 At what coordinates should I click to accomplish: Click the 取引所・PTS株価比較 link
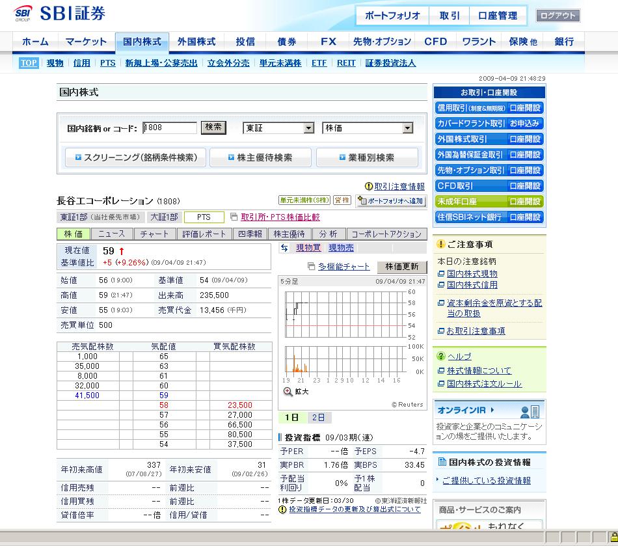click(x=280, y=217)
